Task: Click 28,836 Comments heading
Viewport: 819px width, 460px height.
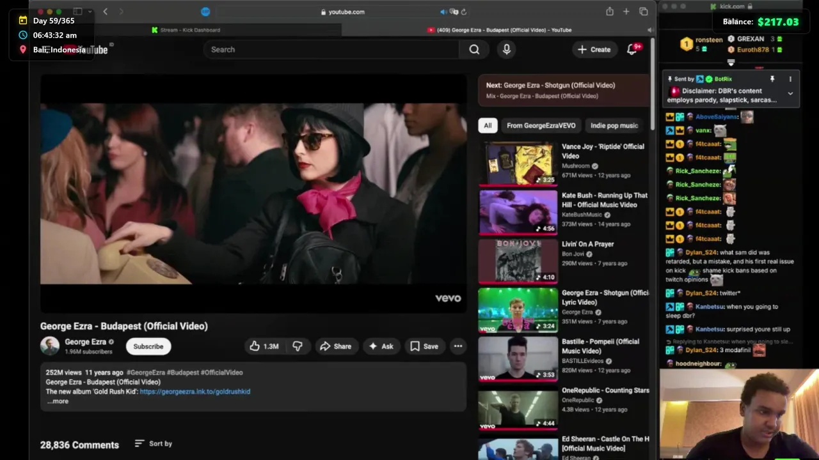Action: pyautogui.click(x=79, y=445)
